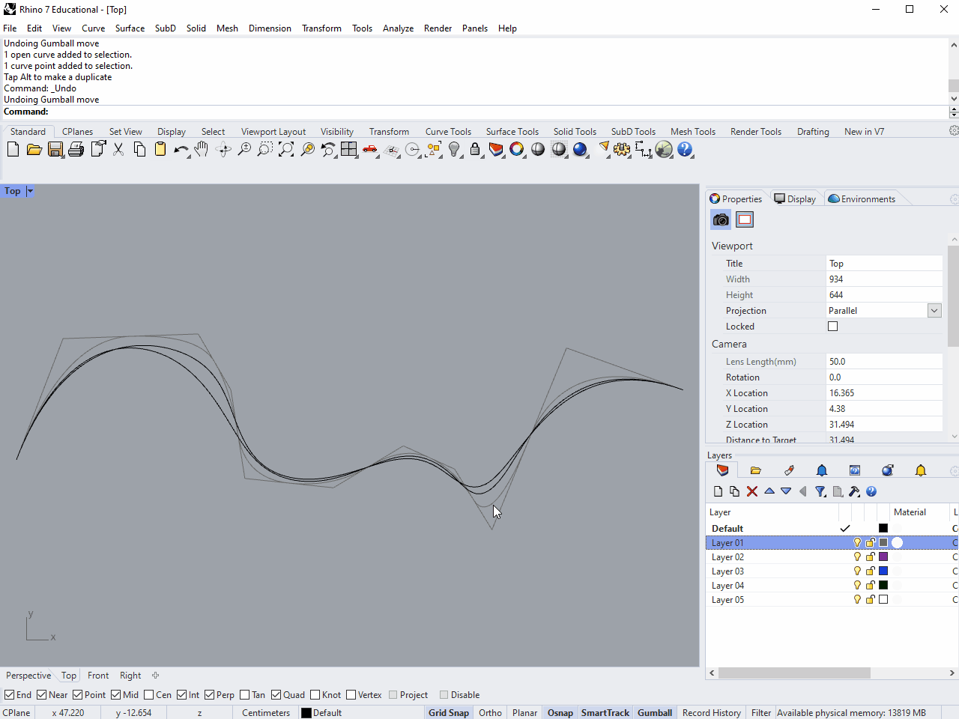Image resolution: width=959 pixels, height=719 pixels.
Task: Open the layers hammer tools dropdown
Action: coord(854,491)
